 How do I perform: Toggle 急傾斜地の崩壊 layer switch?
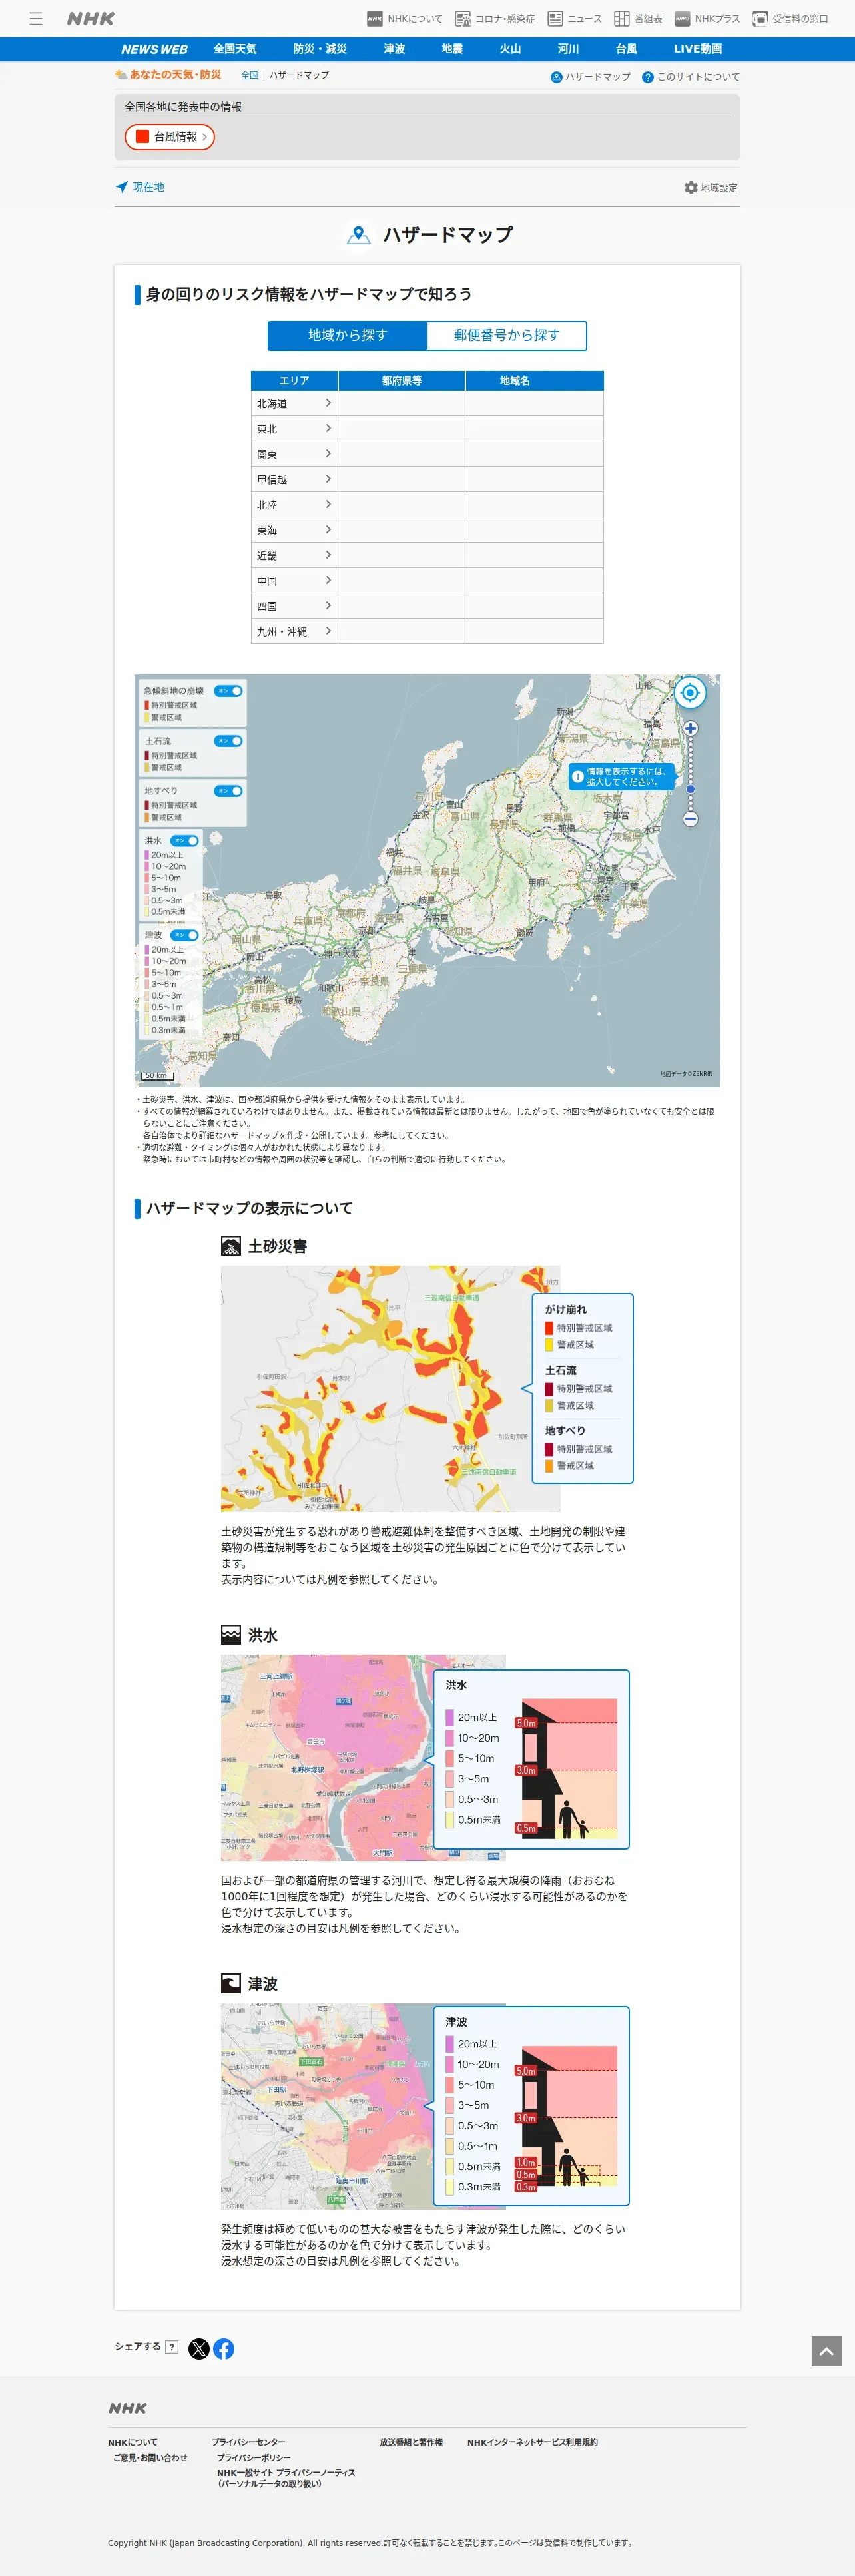coord(229,691)
